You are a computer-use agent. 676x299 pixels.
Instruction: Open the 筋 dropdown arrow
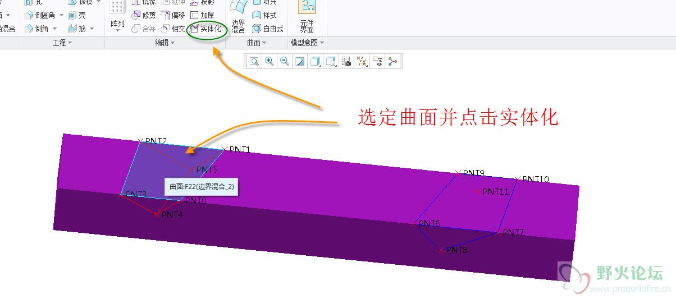[92, 29]
